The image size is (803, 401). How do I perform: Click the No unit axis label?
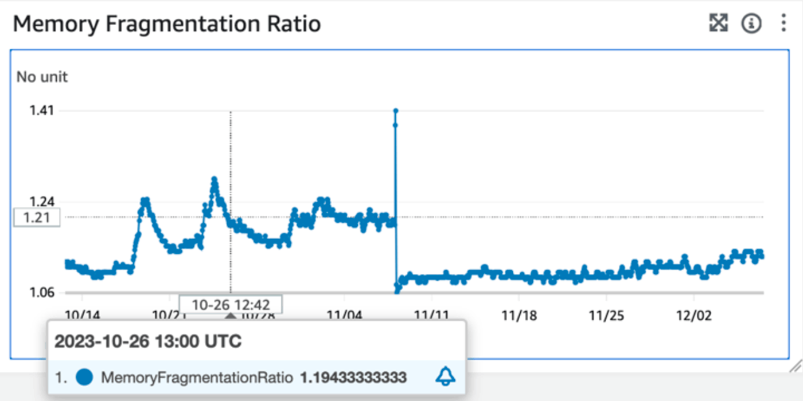point(42,77)
